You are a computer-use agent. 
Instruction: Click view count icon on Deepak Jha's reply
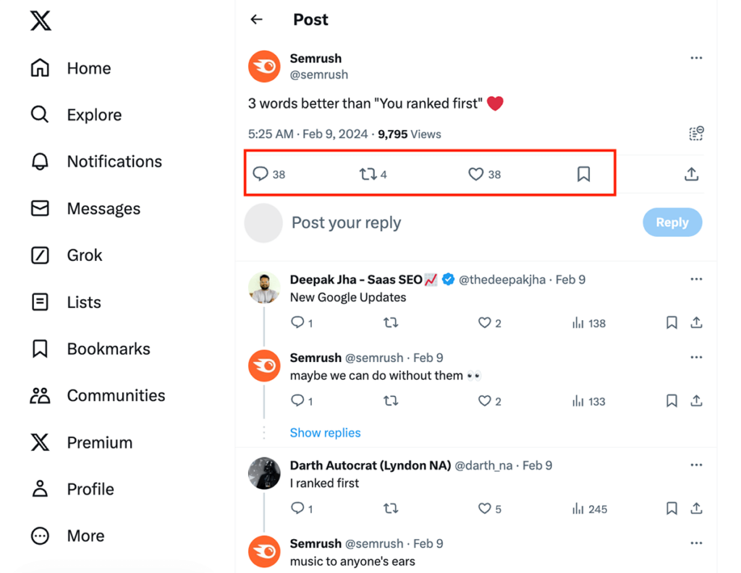pos(577,323)
